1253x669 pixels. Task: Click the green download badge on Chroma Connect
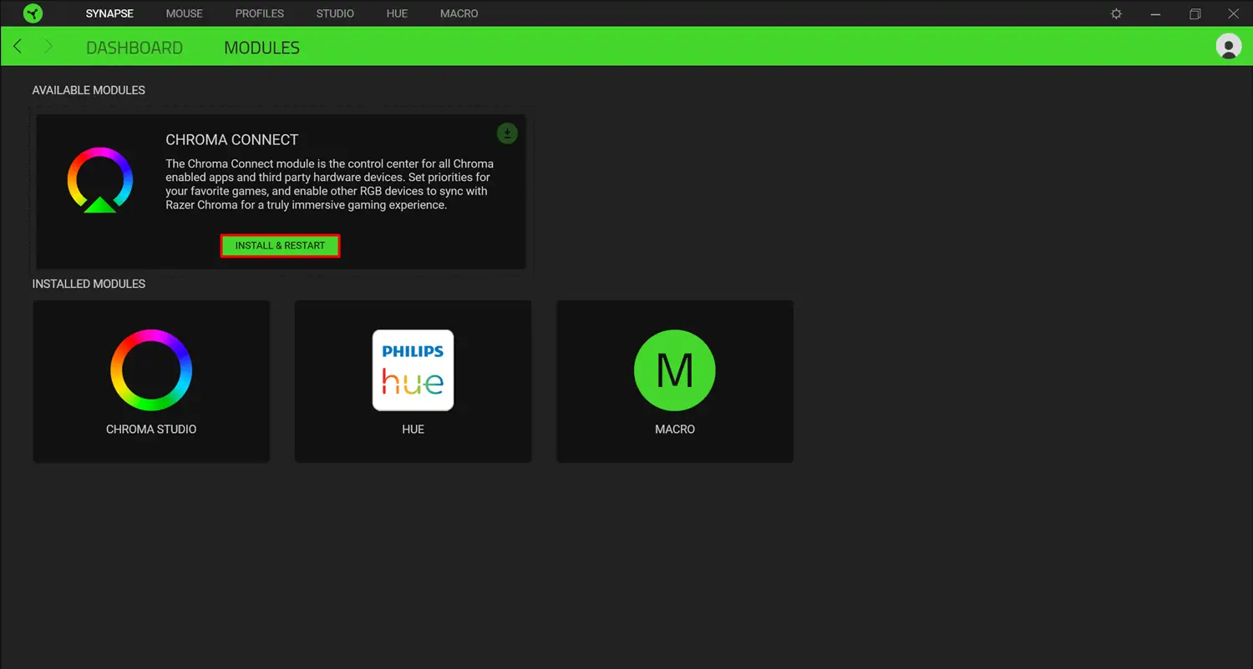click(x=507, y=133)
